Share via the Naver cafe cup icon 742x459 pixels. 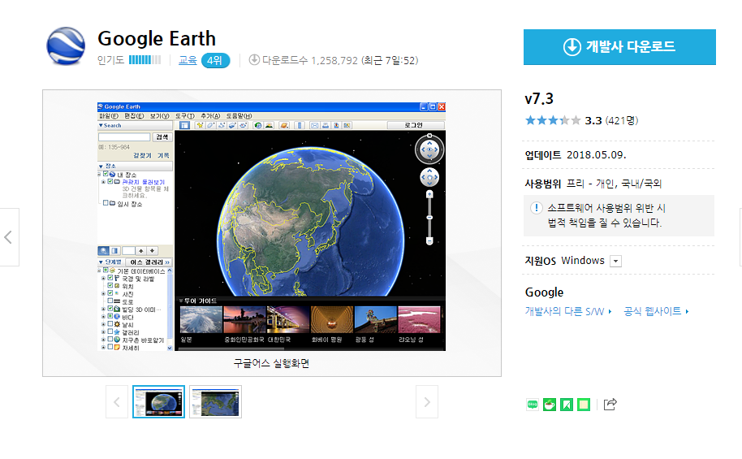click(x=550, y=405)
